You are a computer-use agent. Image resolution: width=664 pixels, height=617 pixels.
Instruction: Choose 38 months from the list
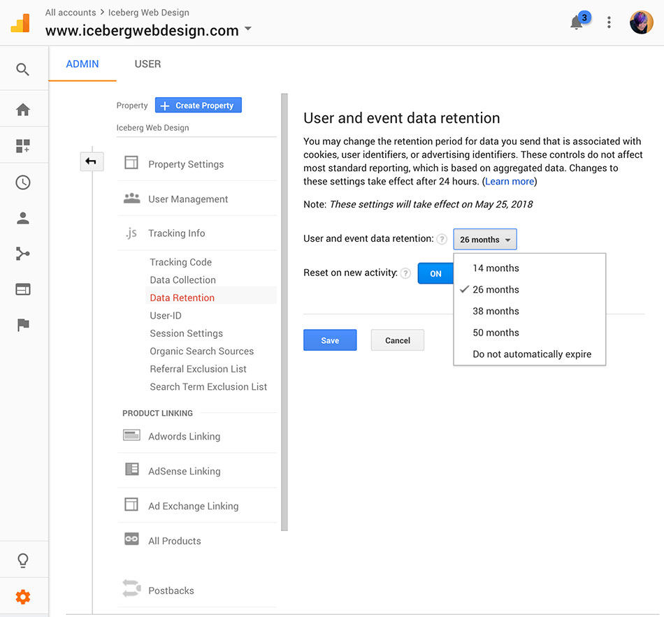529,311
